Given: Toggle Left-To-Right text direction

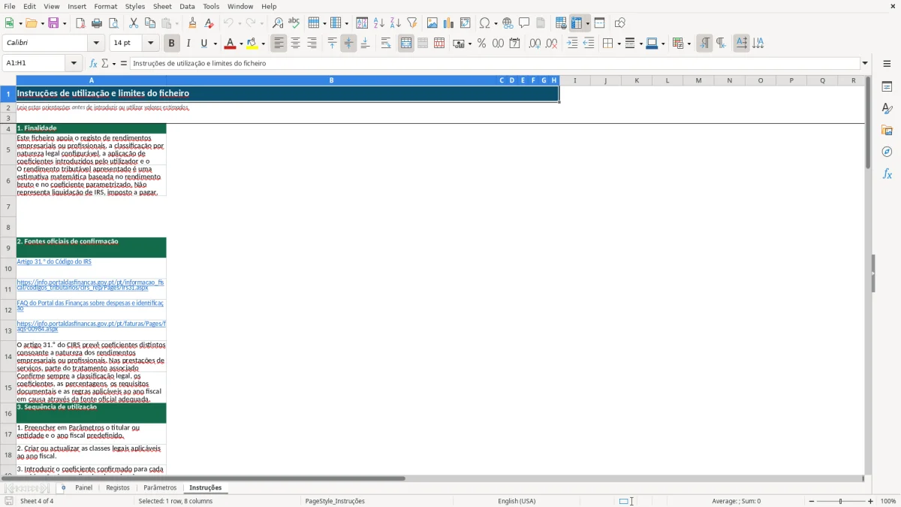Looking at the screenshot, I should pos(704,44).
